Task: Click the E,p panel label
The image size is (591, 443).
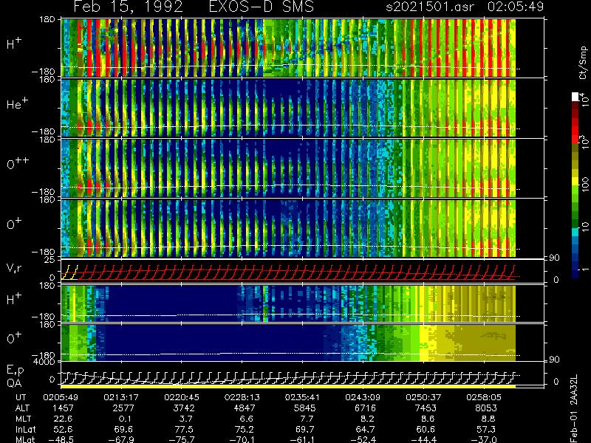Action: [x=15, y=371]
